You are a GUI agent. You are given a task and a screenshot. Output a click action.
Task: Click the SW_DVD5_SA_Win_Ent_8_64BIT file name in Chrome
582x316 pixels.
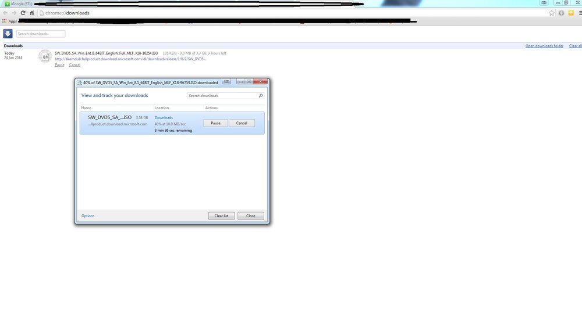tap(107, 53)
